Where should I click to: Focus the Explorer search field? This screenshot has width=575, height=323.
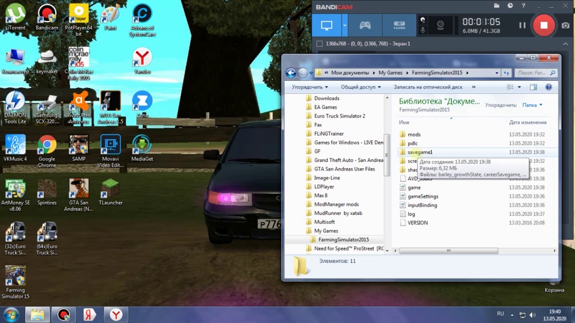(x=535, y=73)
